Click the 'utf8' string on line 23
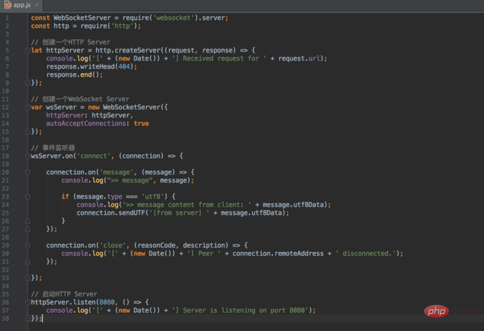This screenshot has width=484, height=331. (152, 197)
